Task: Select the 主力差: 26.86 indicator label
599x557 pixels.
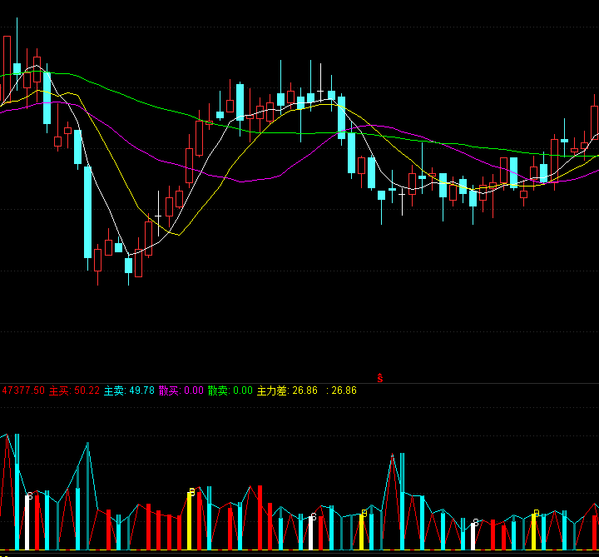Action: pyautogui.click(x=287, y=390)
